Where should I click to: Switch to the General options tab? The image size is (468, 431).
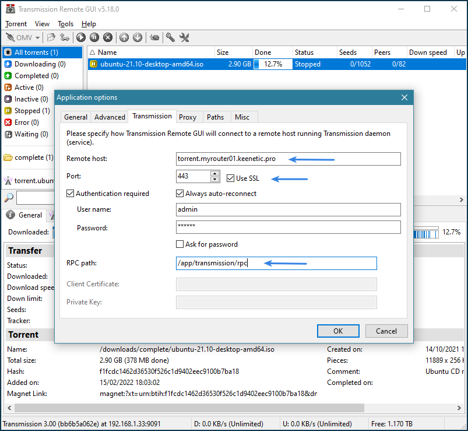click(x=76, y=117)
